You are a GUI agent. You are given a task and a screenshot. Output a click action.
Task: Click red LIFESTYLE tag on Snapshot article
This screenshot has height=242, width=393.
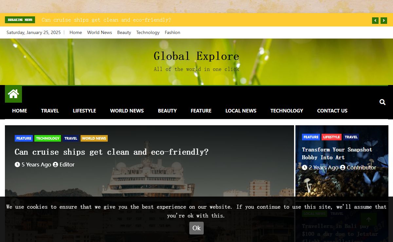(x=331, y=137)
